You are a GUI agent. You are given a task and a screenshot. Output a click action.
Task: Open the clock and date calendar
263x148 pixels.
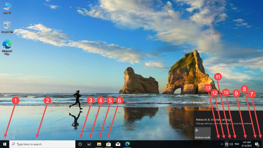tap(247, 144)
